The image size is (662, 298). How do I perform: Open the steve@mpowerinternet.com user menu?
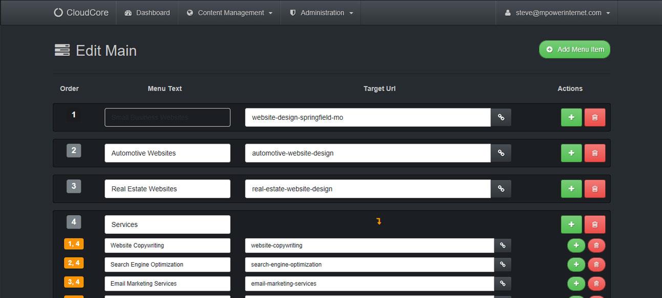click(x=557, y=13)
